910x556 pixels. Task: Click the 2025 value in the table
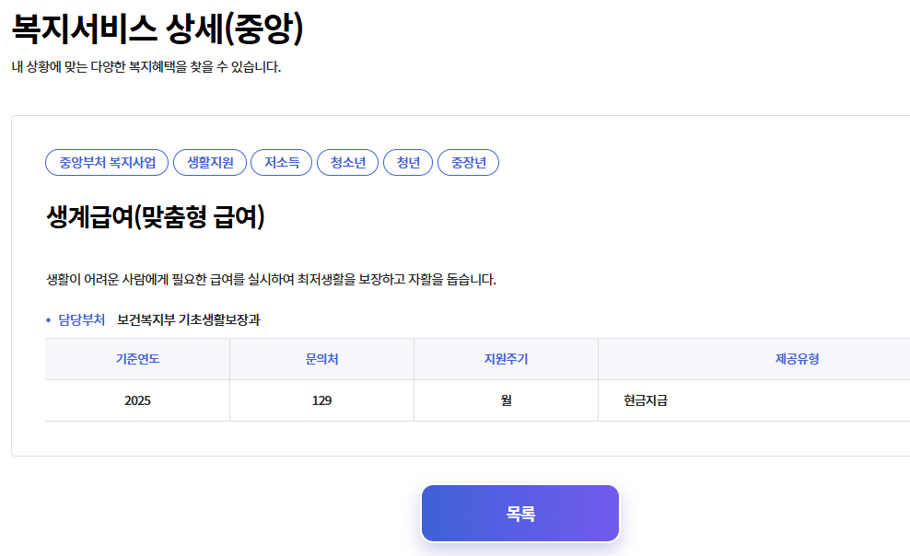[x=136, y=400]
